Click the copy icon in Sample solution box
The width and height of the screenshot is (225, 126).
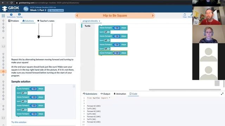74,86
